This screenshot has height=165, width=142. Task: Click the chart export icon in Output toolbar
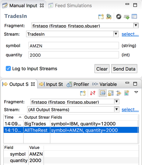click(x=127, y=93)
